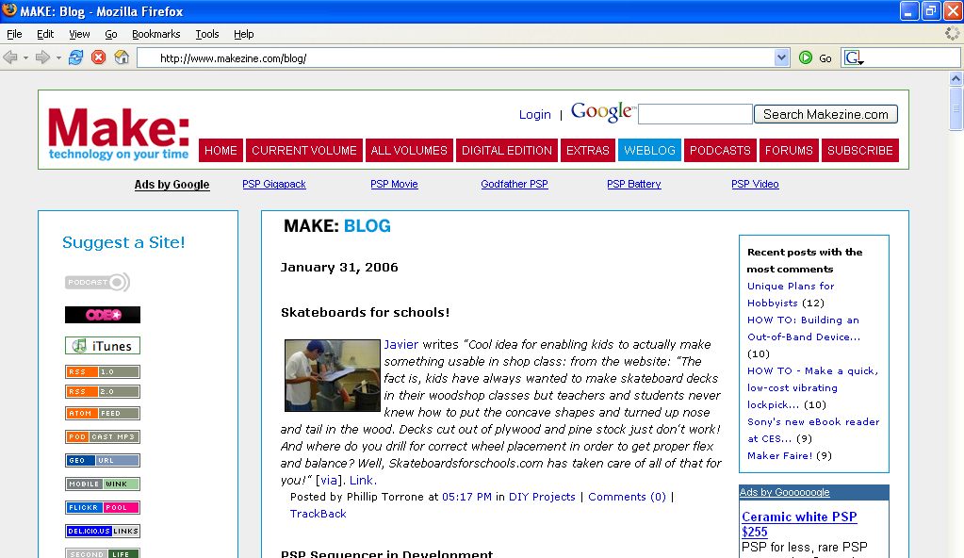Viewport: 964px width, 558px height.
Task: Open the Back button history dropdown arrow
Action: [25, 57]
